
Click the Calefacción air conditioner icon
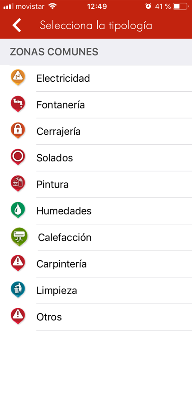19,237
